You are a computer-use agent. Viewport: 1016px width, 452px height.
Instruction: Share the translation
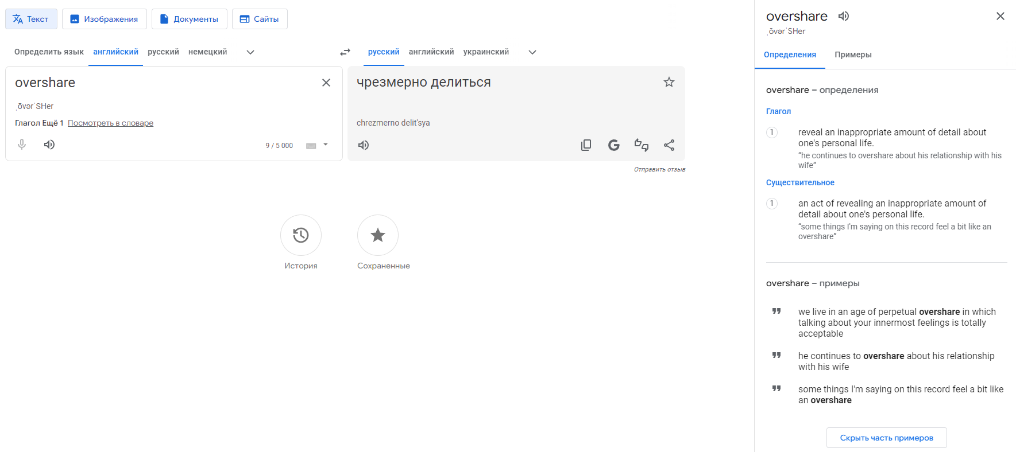(669, 145)
